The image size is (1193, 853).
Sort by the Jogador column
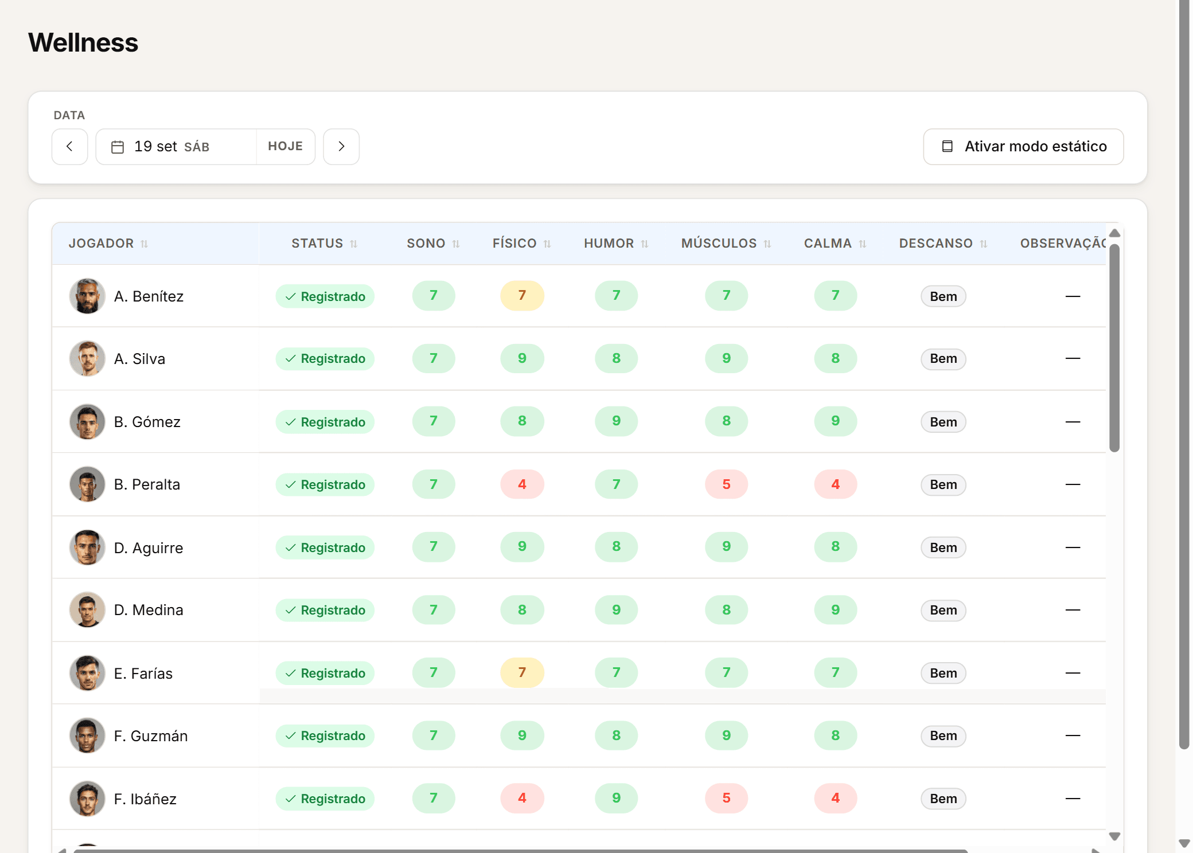[108, 244]
